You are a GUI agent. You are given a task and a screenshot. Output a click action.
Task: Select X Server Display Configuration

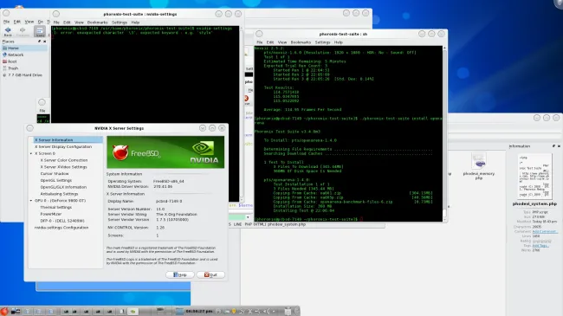click(63, 147)
